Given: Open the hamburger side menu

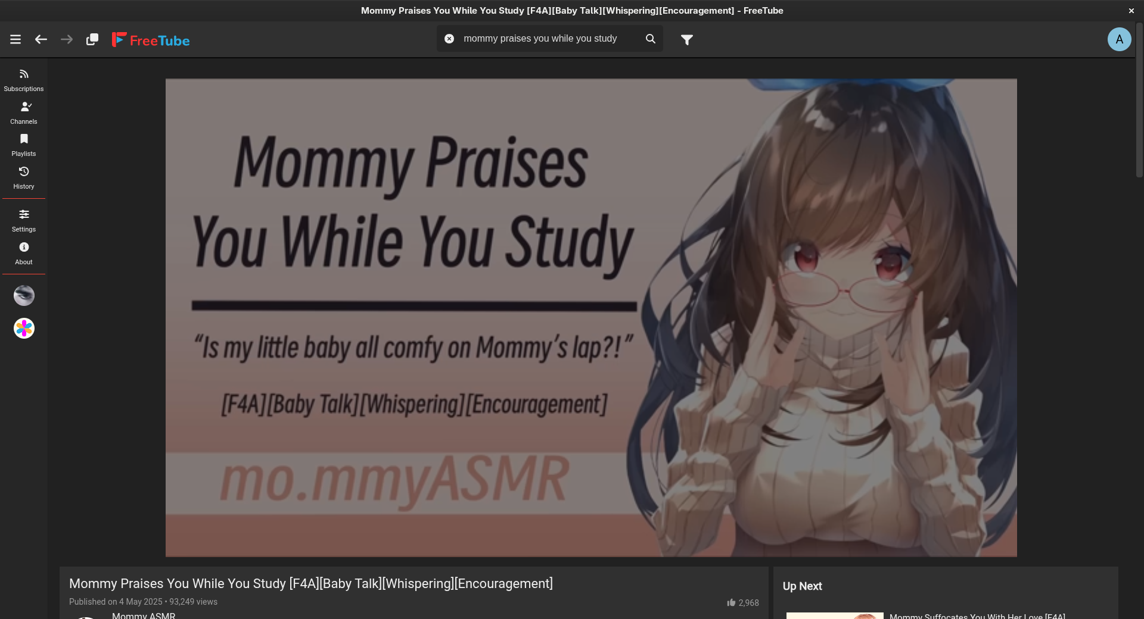Looking at the screenshot, I should click(15, 39).
